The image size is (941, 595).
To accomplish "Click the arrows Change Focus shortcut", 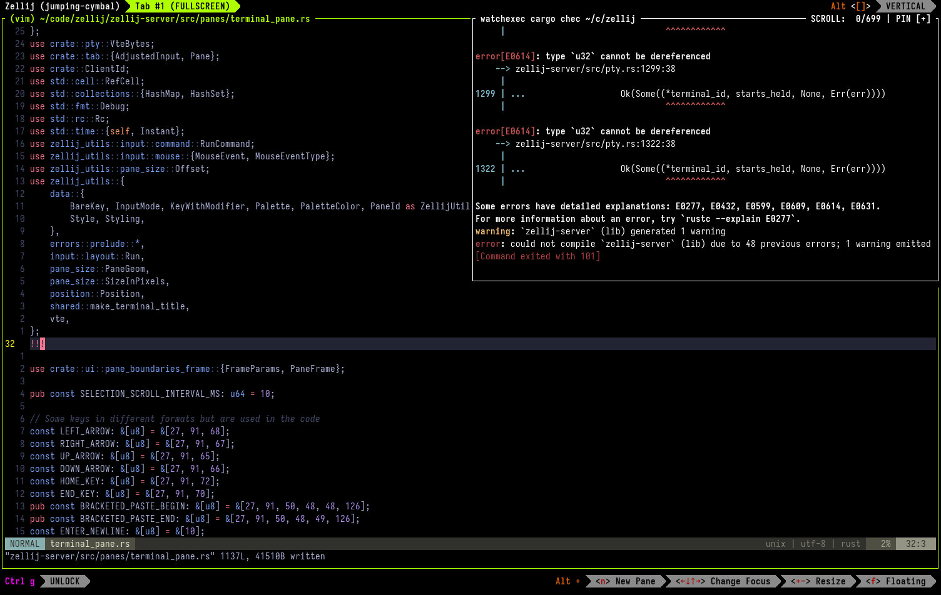I will coord(723,581).
